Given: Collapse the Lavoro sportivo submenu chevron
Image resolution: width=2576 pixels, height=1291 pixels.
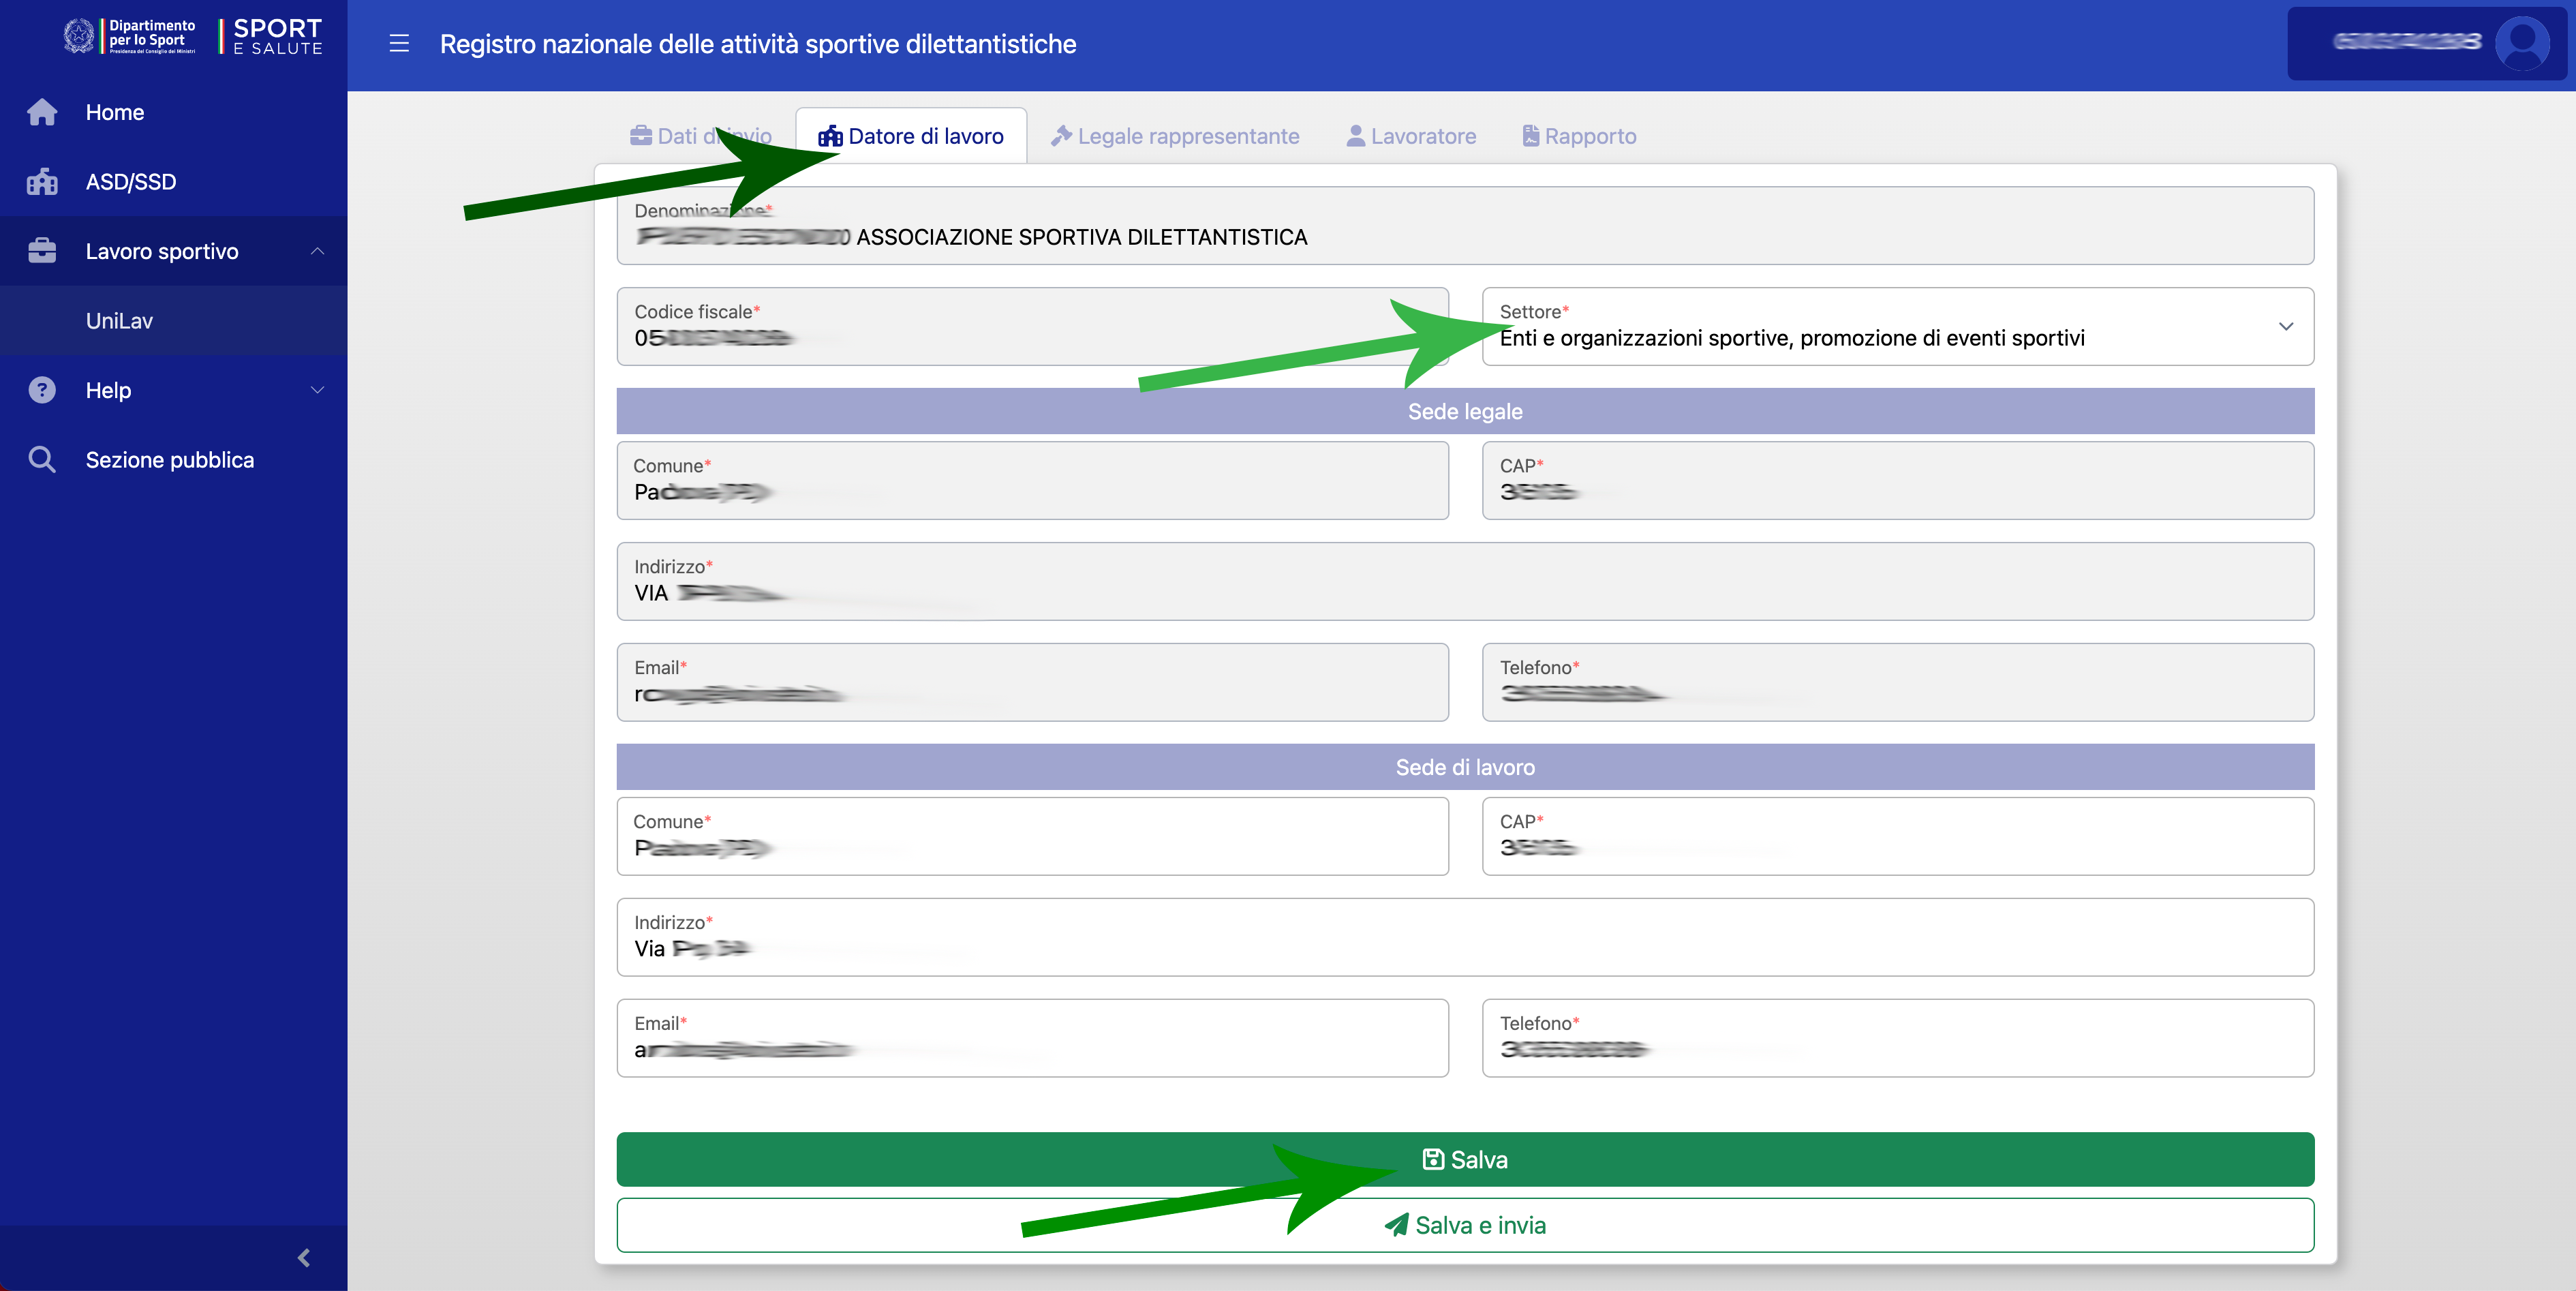Looking at the screenshot, I should click(317, 251).
